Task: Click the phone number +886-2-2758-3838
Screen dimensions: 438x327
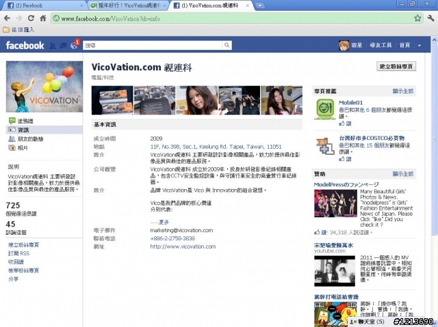Action: point(172,238)
